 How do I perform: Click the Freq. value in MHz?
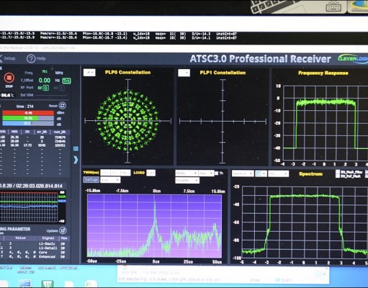pos(45,72)
